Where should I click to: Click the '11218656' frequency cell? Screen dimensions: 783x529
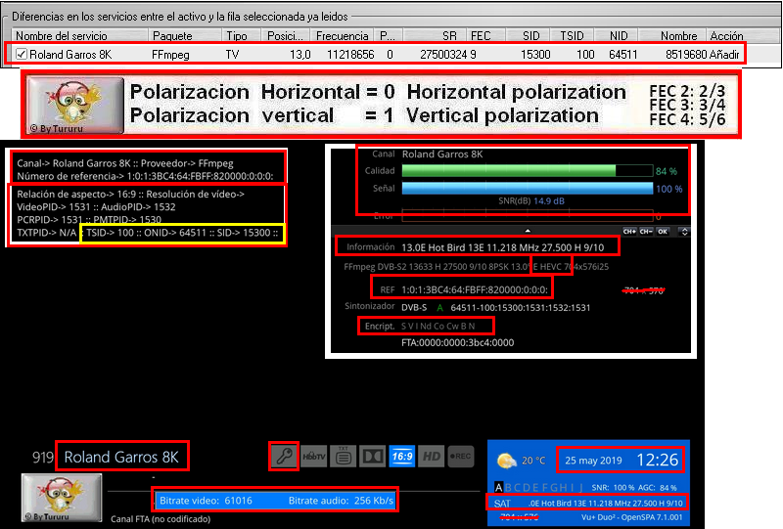point(350,55)
